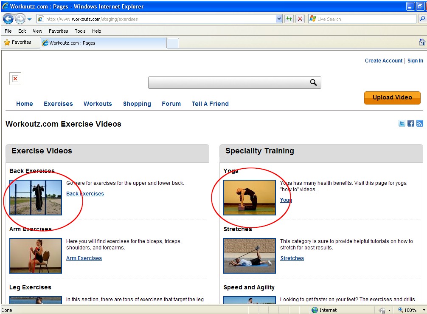Click the Yoga hyperlink

click(x=286, y=200)
